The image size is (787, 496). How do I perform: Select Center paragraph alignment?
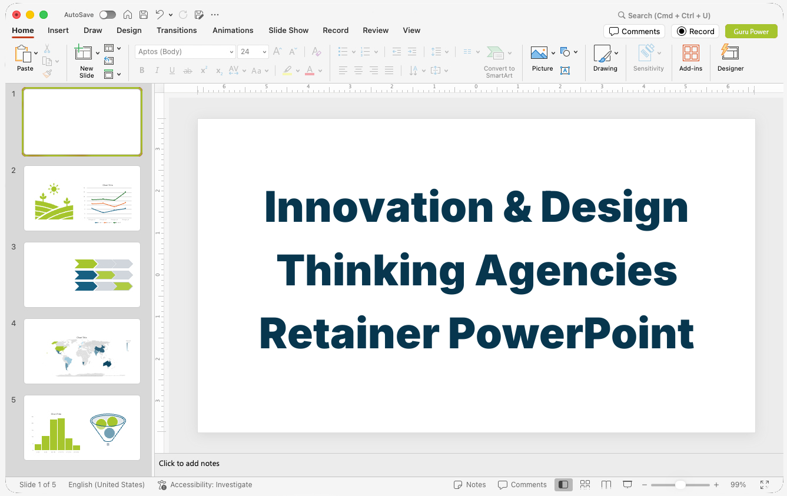358,71
